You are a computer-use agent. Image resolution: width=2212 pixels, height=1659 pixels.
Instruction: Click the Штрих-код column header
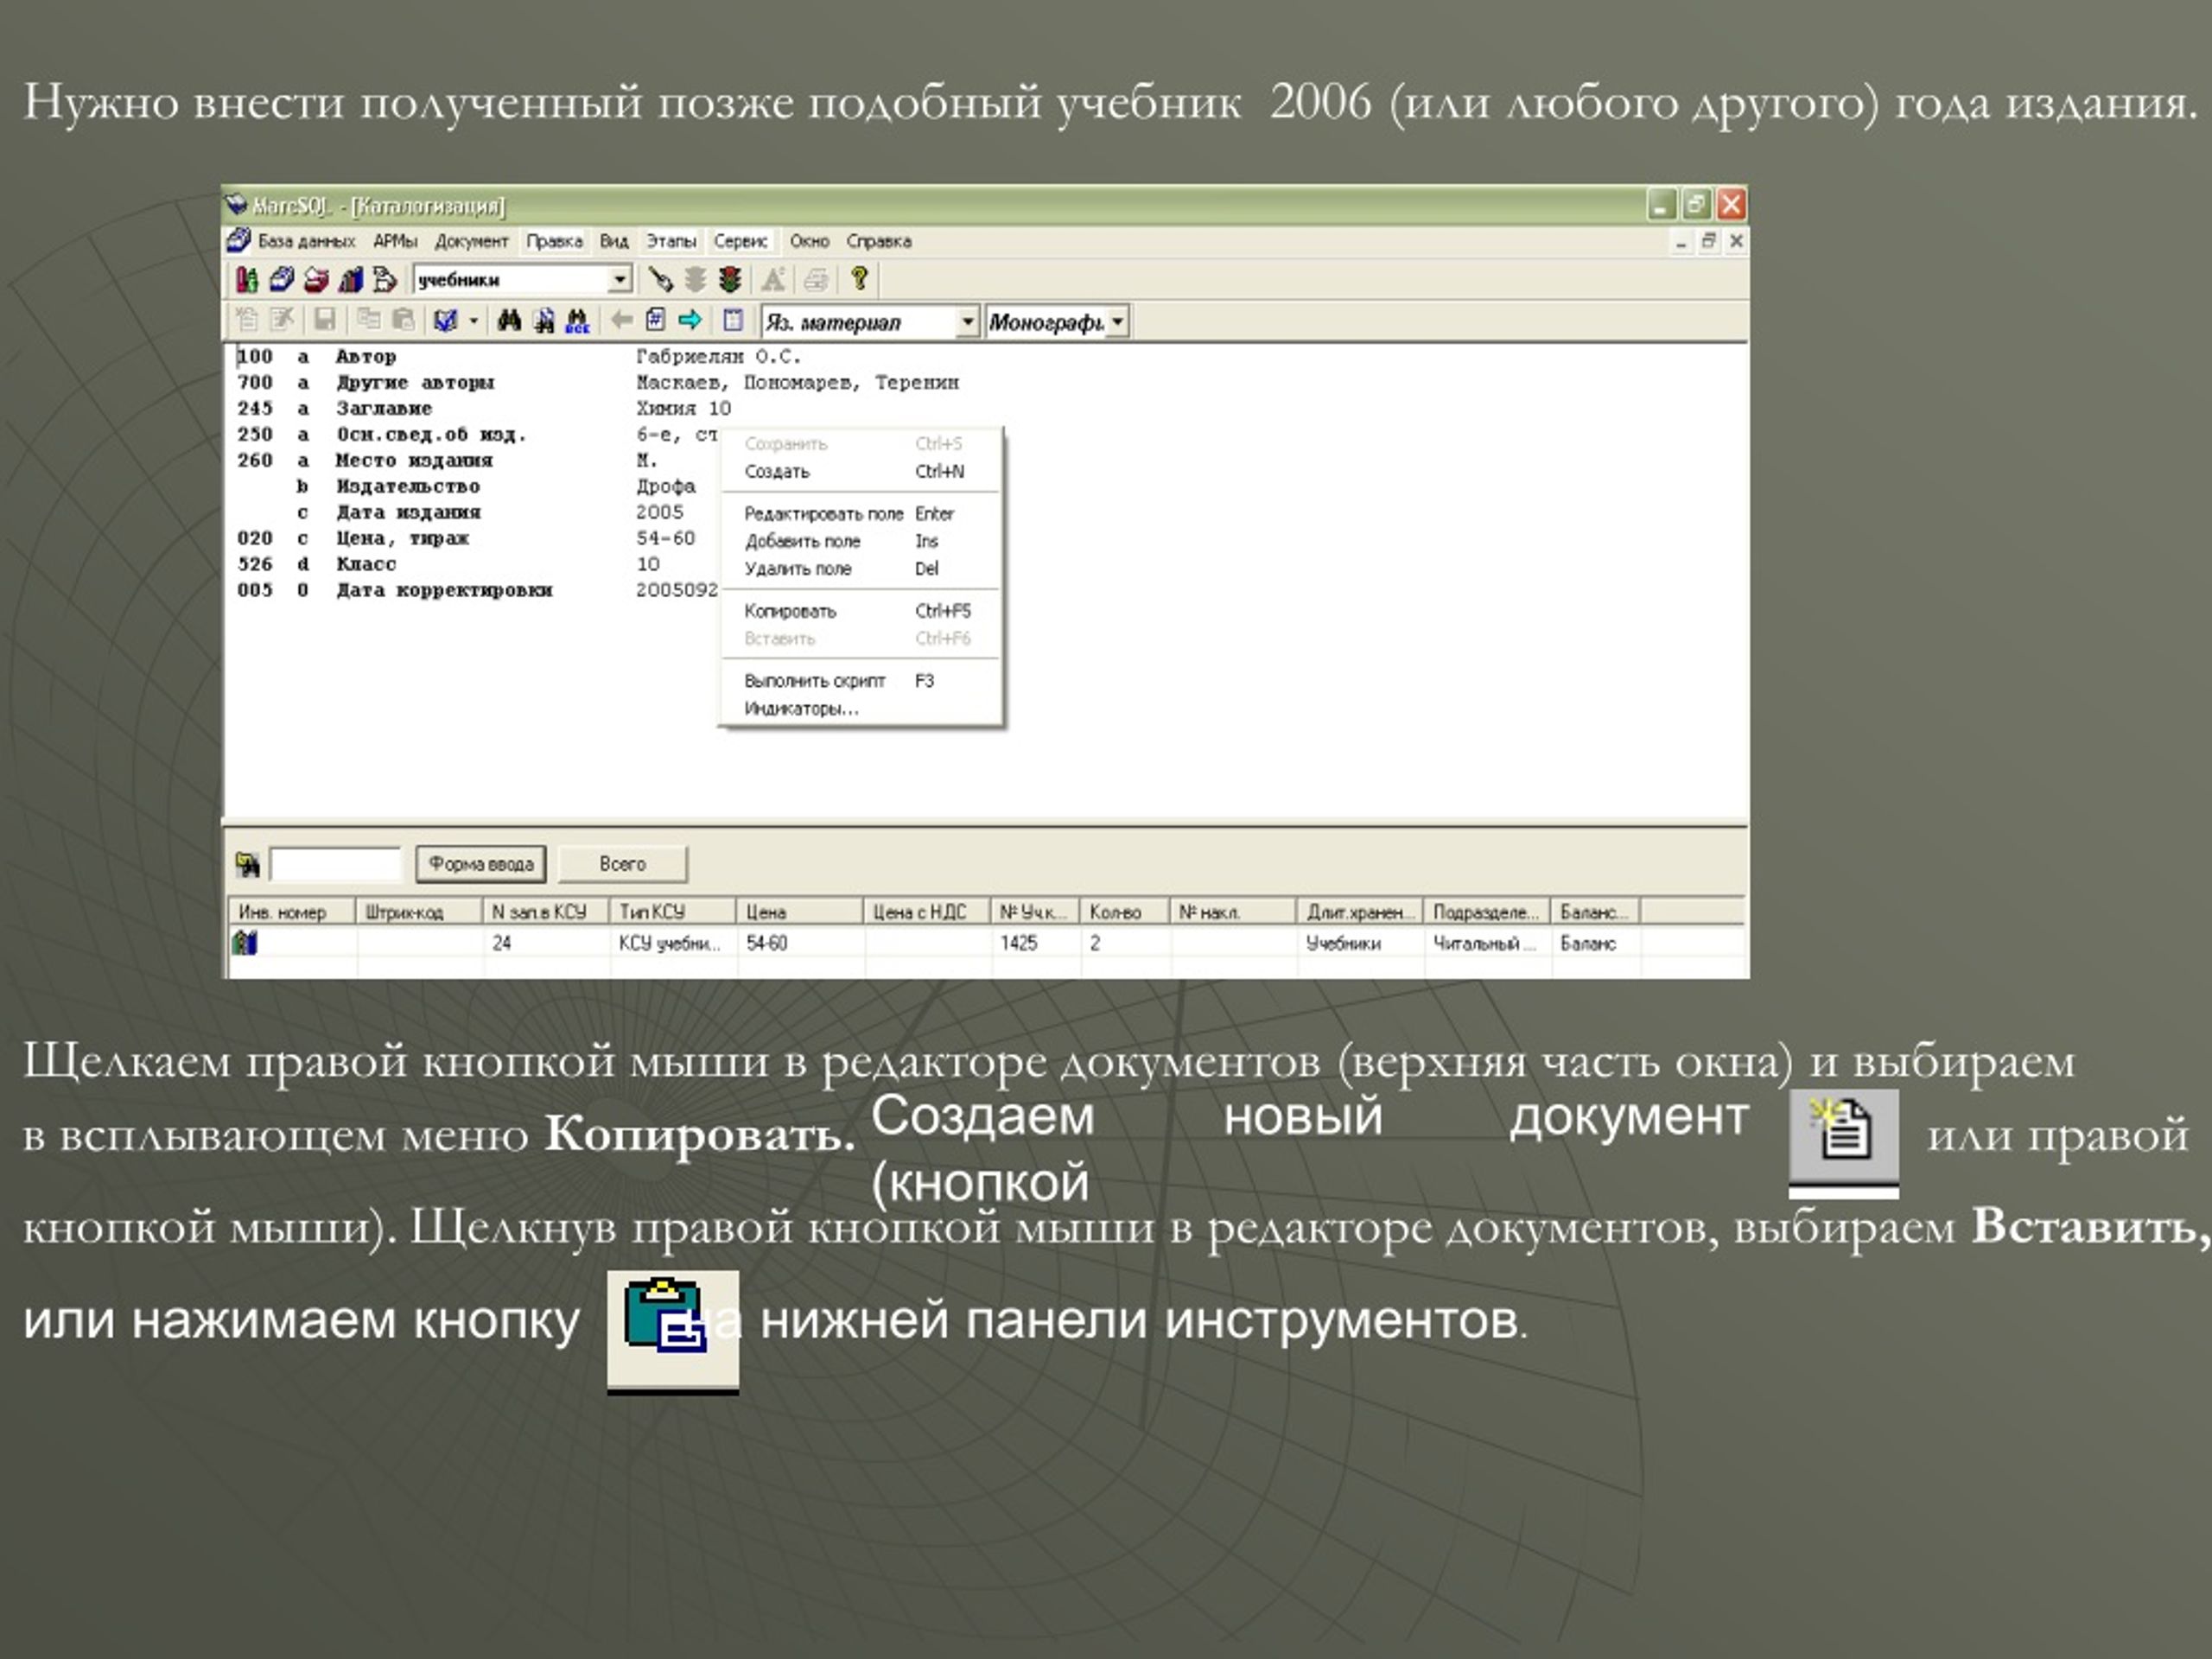click(x=419, y=912)
